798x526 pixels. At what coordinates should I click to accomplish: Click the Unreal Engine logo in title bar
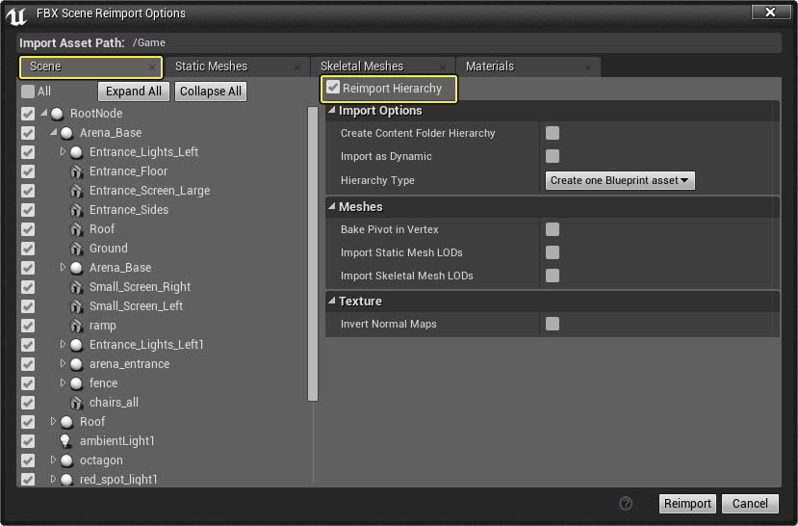coord(17,13)
